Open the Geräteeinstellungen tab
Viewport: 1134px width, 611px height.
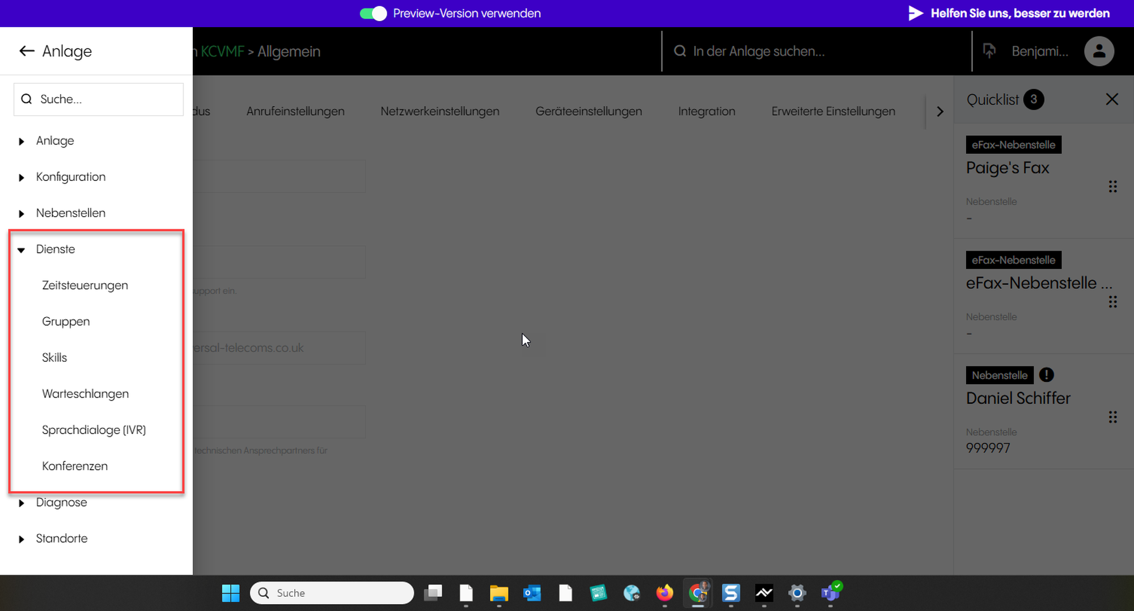(x=589, y=111)
